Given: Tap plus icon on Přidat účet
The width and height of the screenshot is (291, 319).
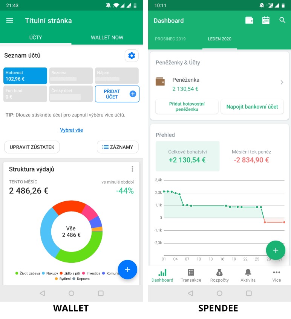Looking at the screenshot, I should coord(133,94).
